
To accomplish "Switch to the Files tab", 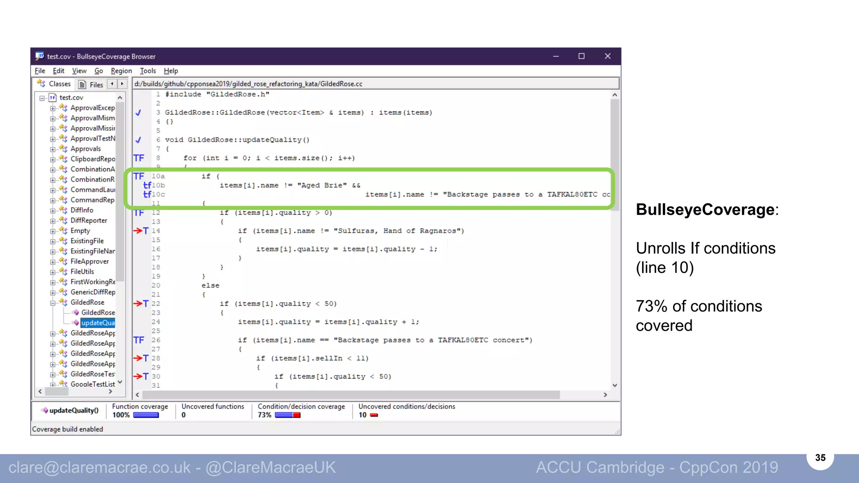I will point(91,85).
